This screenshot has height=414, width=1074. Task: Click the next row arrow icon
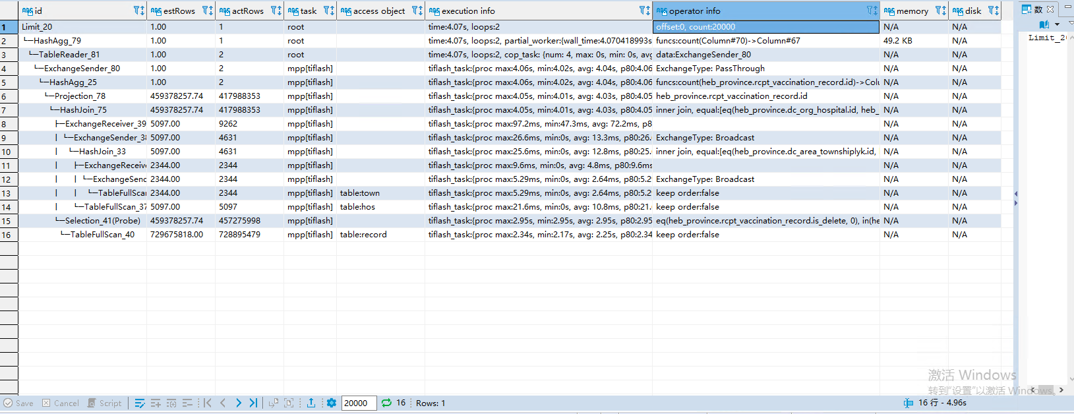[x=238, y=403]
